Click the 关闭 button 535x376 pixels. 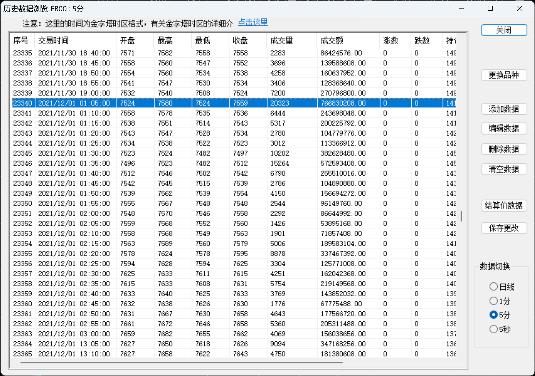click(x=504, y=30)
